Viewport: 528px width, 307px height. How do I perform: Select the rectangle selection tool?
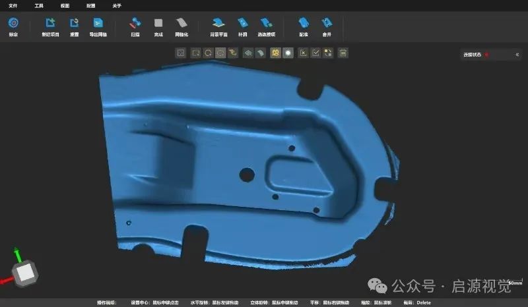coord(195,53)
